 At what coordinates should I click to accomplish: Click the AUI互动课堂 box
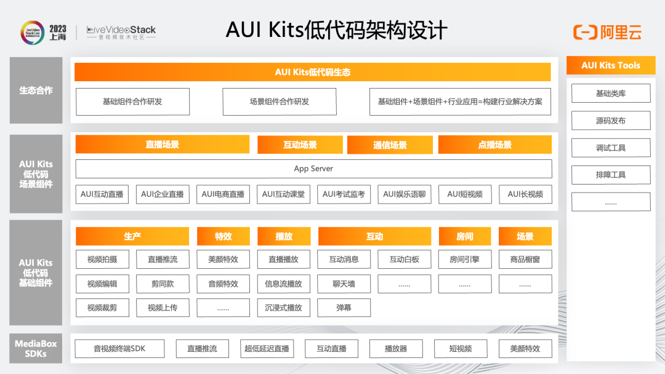point(283,194)
